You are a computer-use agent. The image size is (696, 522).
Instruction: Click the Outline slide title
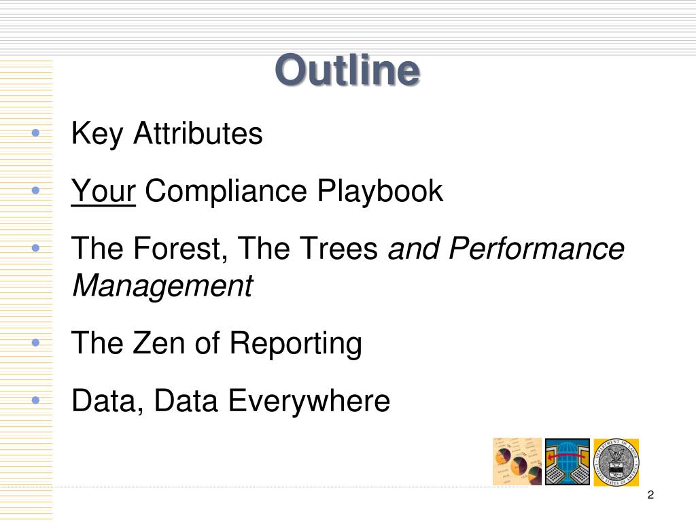coord(347,70)
